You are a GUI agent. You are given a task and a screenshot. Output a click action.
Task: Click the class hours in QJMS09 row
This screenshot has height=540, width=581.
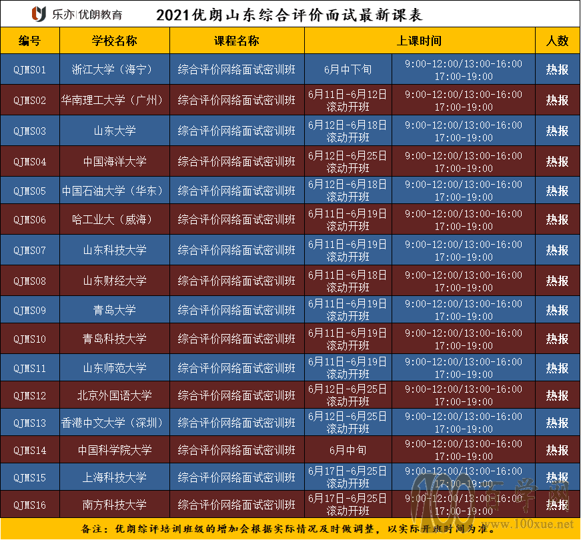(x=464, y=311)
